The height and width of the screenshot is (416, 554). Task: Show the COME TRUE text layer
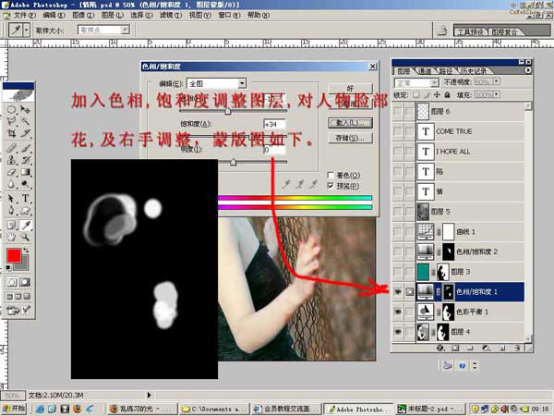398,131
